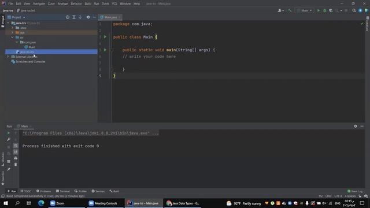The image size is (370, 208).
Task: Toggle scroll to end in Run console
Action: (16, 152)
